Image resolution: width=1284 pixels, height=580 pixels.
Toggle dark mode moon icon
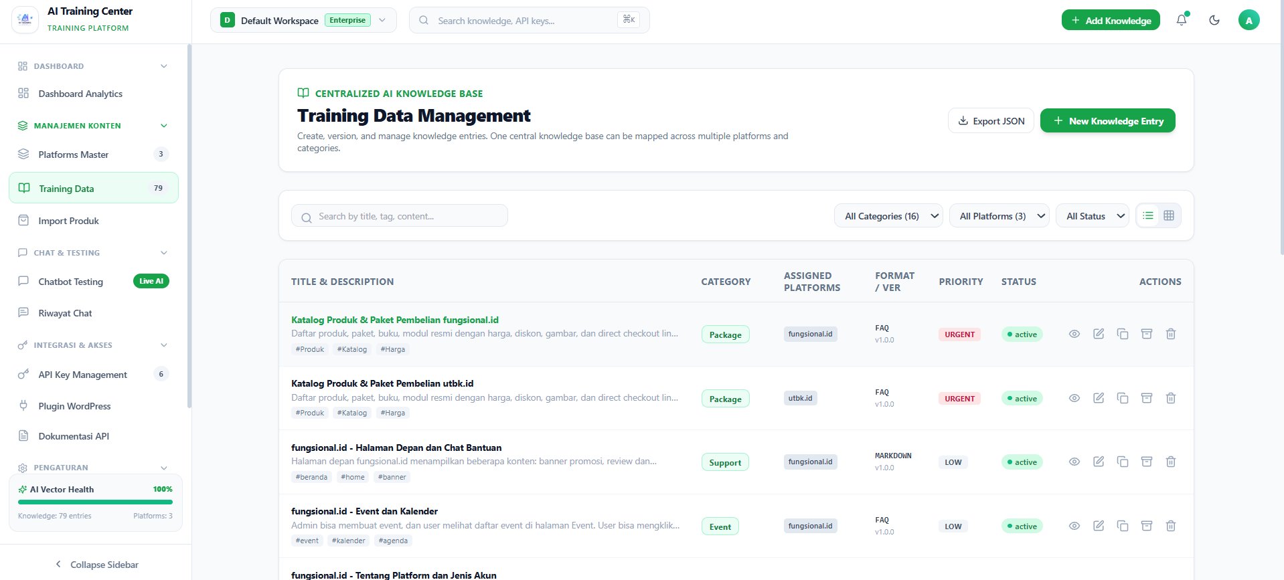point(1214,20)
